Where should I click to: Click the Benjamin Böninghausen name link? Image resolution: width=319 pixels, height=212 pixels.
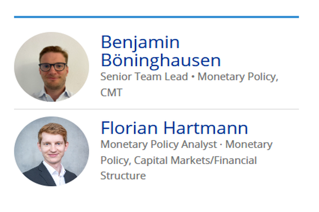160,51
